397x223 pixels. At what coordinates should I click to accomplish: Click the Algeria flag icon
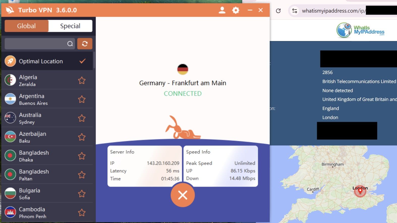pos(10,80)
